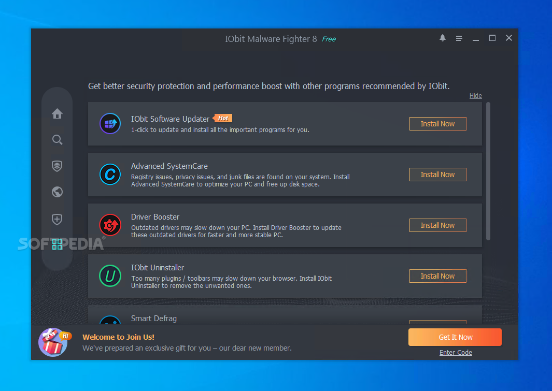Click the IObit Software Updater title
The width and height of the screenshot is (552, 391).
click(x=170, y=119)
